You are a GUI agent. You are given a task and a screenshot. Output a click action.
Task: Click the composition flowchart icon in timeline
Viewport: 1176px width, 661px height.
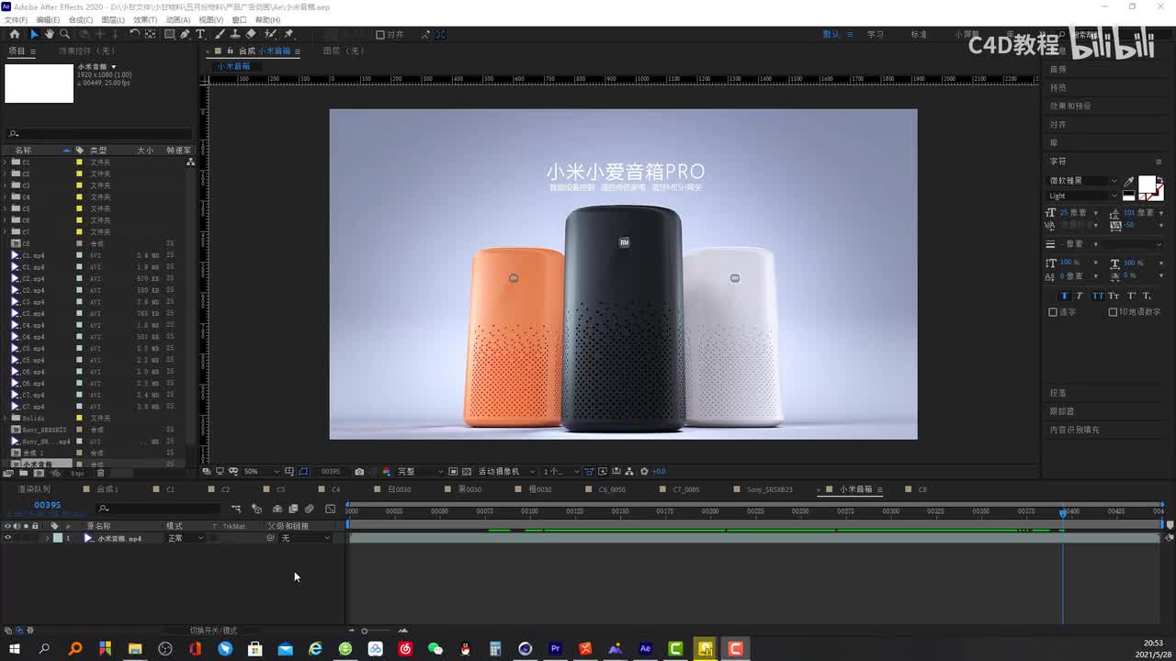click(236, 509)
